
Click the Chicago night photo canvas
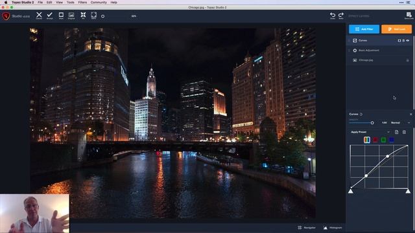click(x=172, y=123)
